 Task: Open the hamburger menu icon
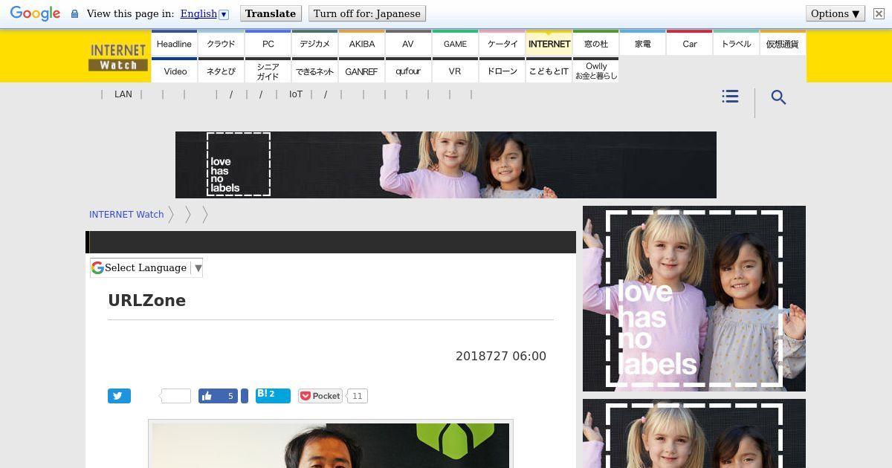tap(730, 97)
